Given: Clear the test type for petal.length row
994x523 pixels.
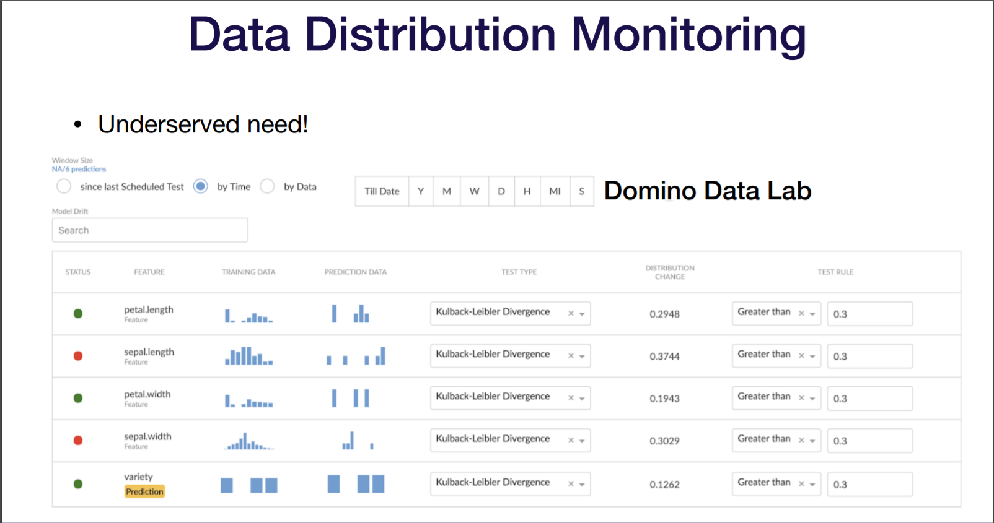Looking at the screenshot, I should pyautogui.click(x=571, y=314).
